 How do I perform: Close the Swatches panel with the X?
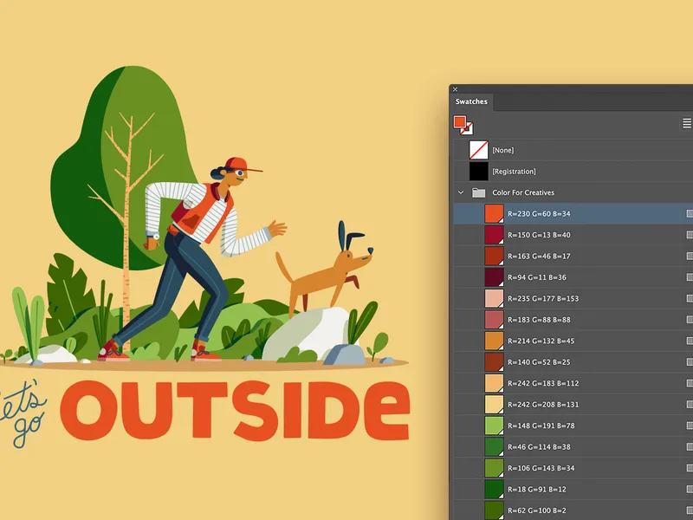[456, 89]
